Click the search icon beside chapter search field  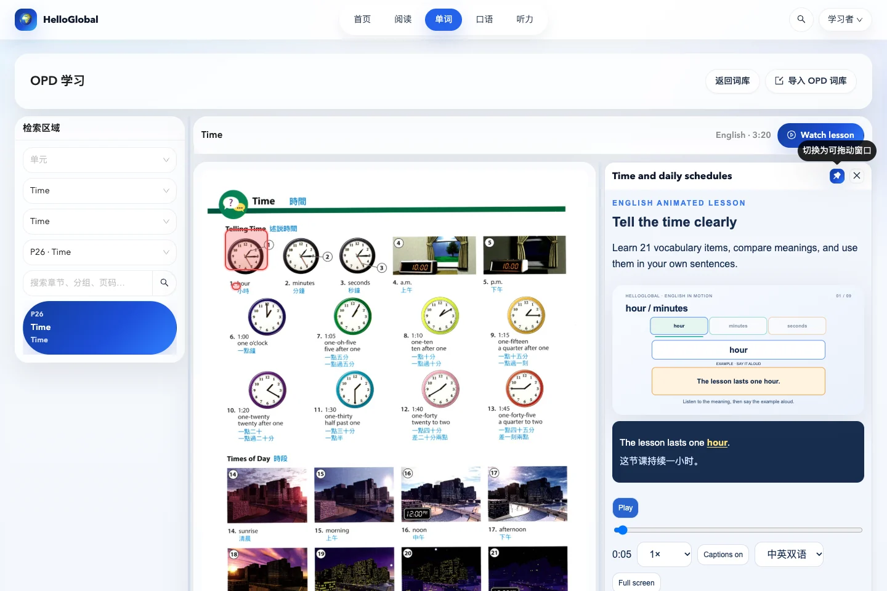[x=164, y=283]
